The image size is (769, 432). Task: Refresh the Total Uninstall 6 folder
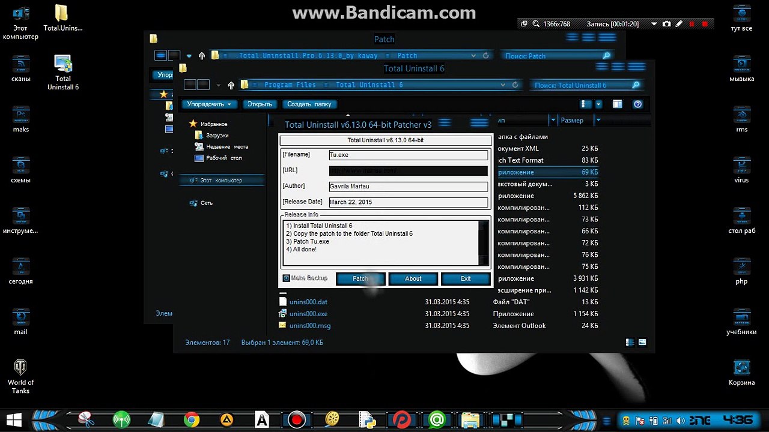coord(515,85)
